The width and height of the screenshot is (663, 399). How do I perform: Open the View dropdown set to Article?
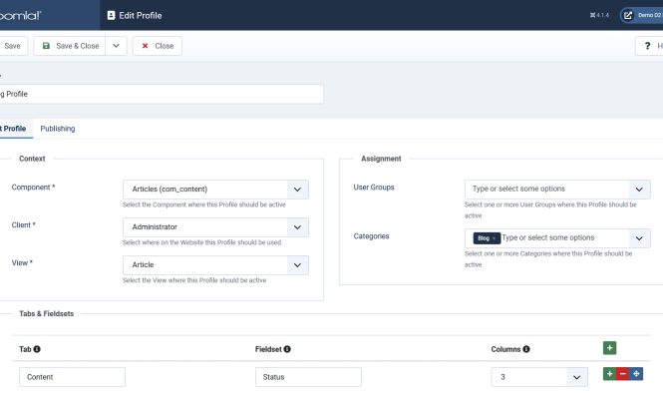click(x=297, y=265)
